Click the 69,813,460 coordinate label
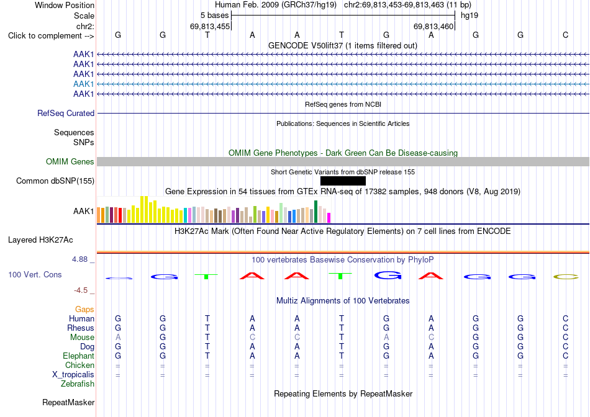The width and height of the screenshot is (590, 417). pyautogui.click(x=433, y=26)
